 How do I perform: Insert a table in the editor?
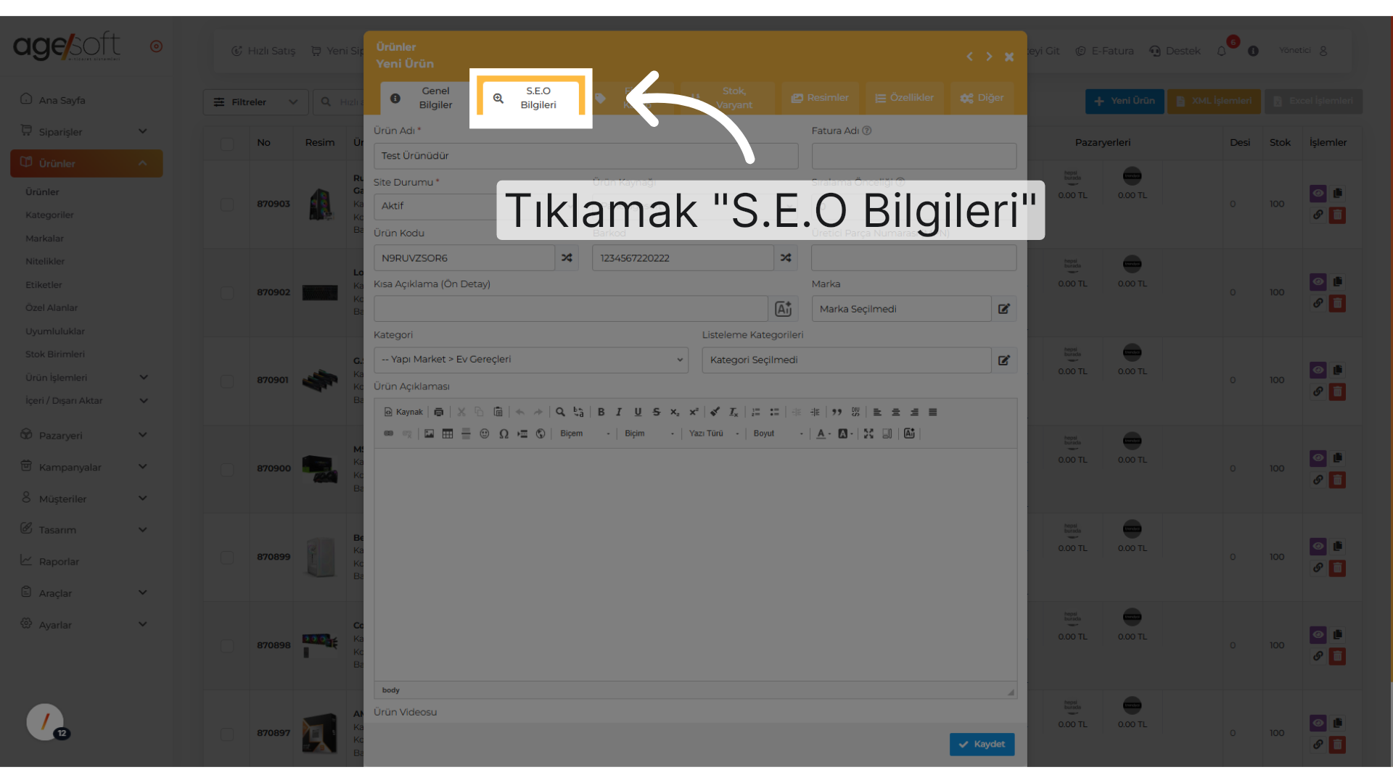click(448, 434)
